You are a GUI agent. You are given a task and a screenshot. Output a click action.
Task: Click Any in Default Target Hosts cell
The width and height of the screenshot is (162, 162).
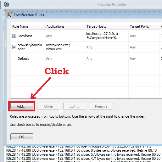pyautogui.click(x=89, y=59)
